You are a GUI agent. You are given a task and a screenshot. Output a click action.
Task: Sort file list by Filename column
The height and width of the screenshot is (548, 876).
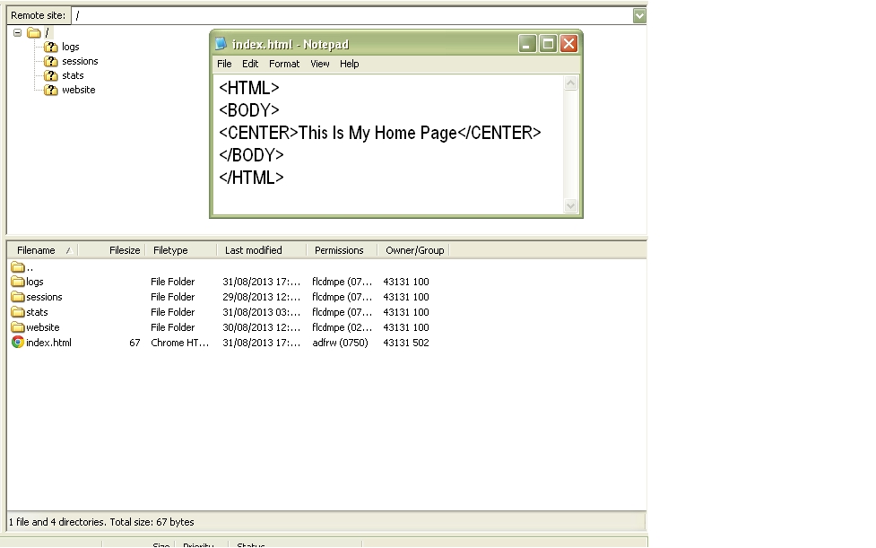(x=42, y=250)
